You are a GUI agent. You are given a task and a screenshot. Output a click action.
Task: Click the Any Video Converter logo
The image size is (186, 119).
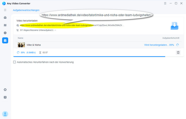pyautogui.click(x=4, y=3)
